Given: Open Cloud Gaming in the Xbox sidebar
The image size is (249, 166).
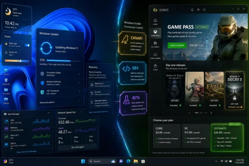Looking at the screenshot, I should (x=155, y=56).
